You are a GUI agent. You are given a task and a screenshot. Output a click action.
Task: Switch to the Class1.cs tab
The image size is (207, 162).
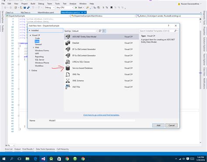click(x=10, y=13)
